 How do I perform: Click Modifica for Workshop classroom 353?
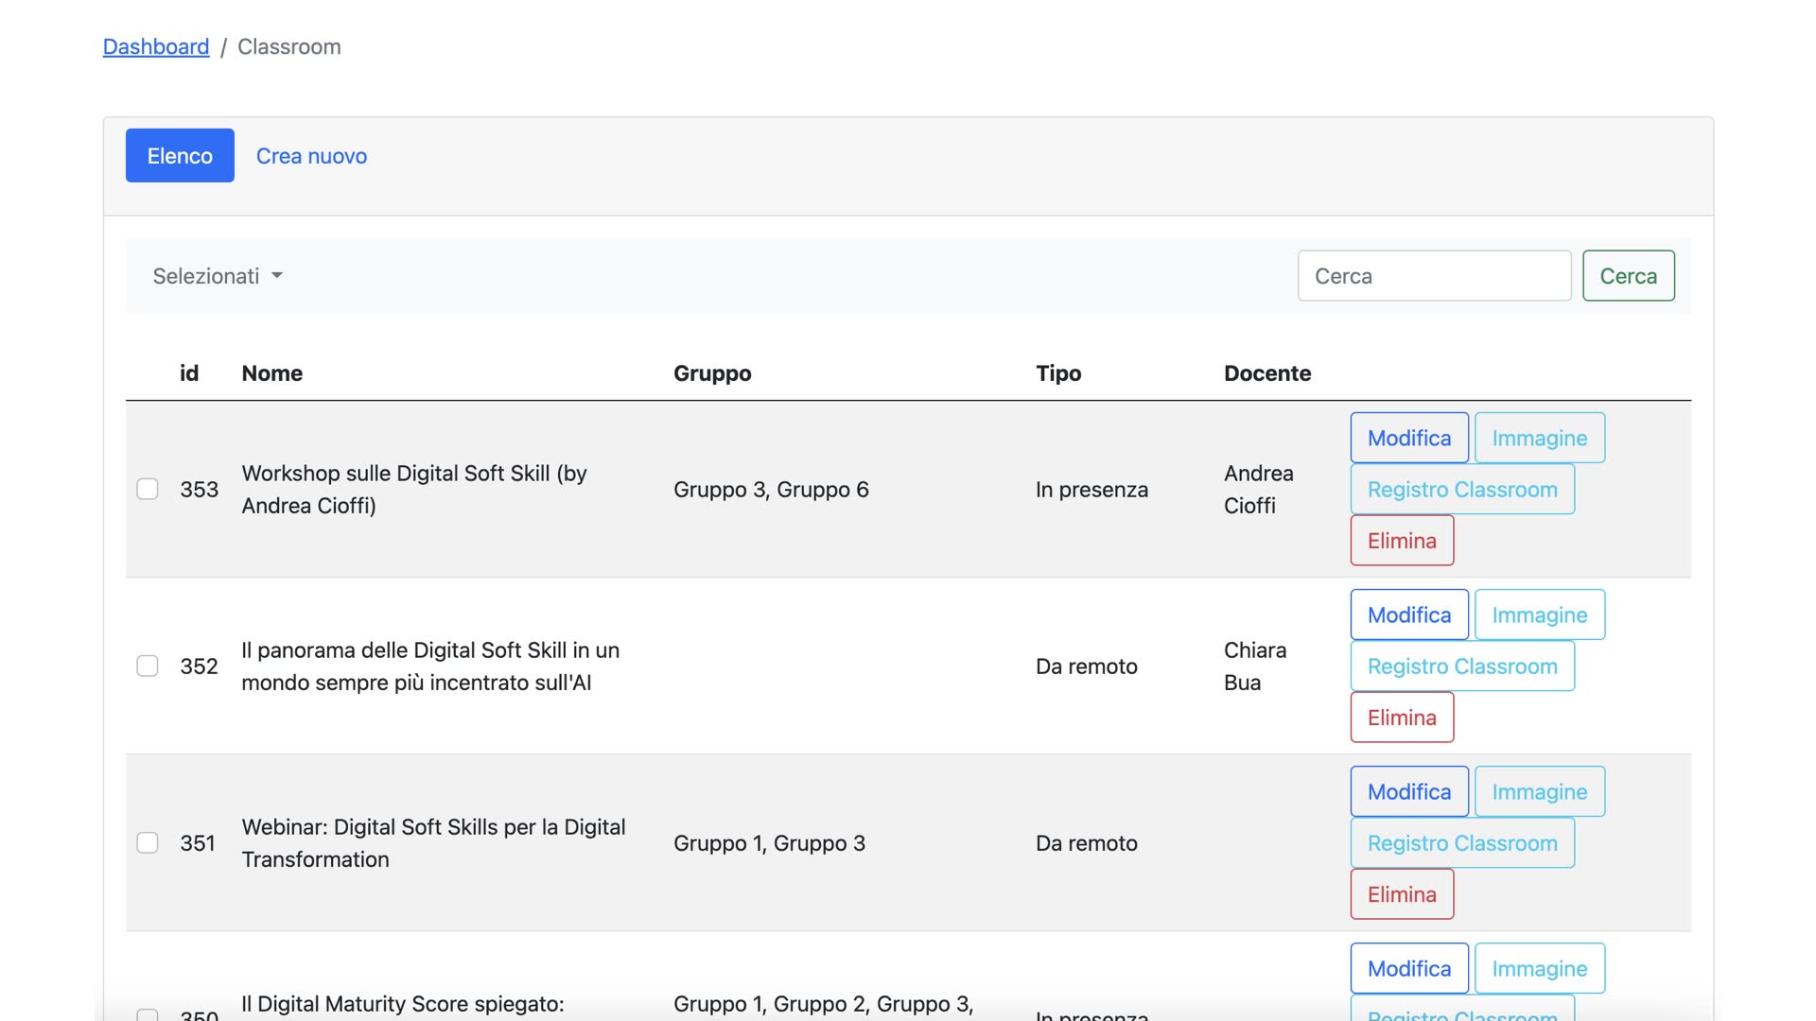point(1408,438)
